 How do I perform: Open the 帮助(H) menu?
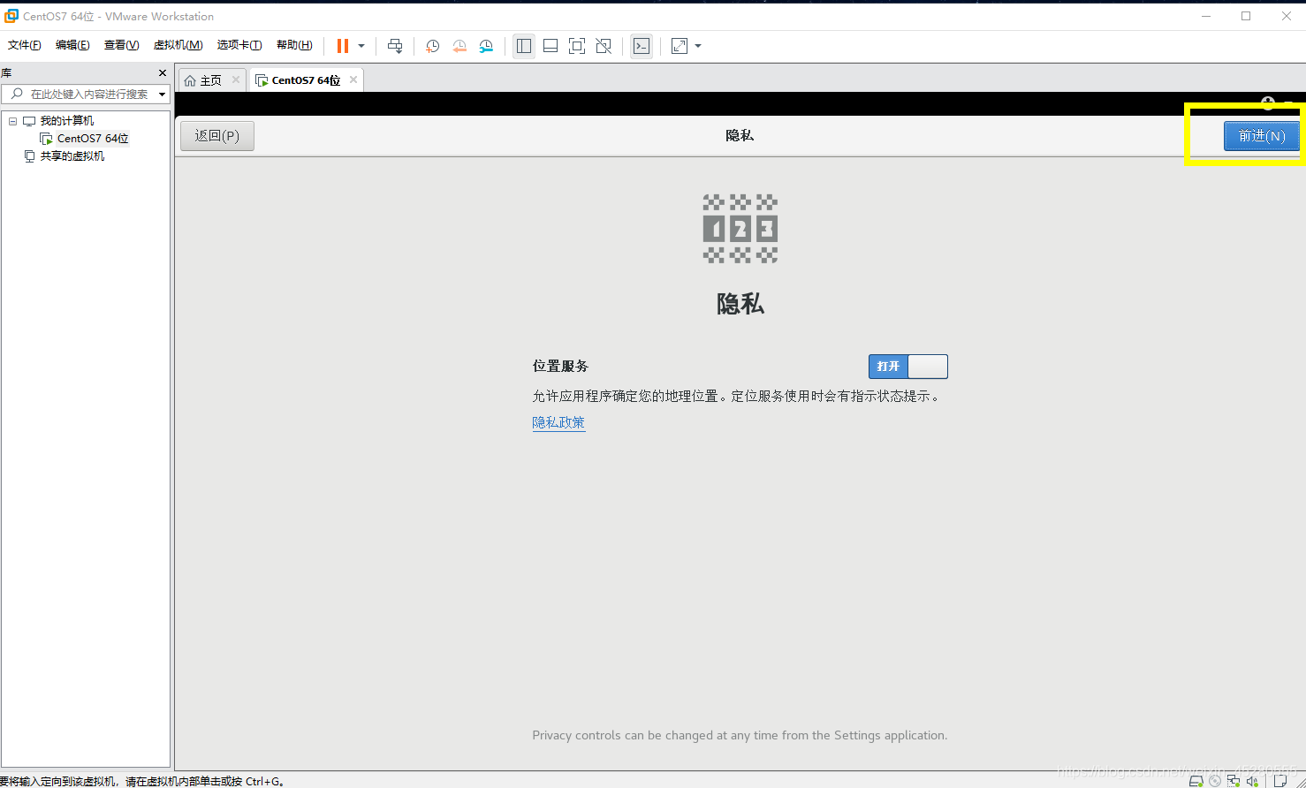click(294, 45)
